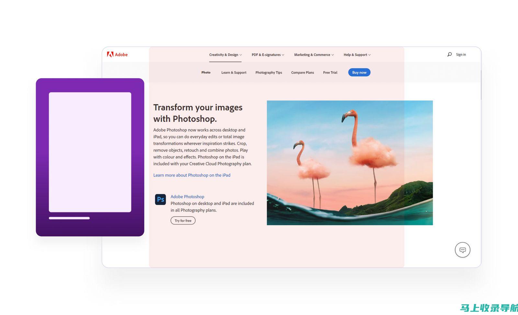Click the Transform your images heading
Image resolution: width=518 pixels, height=315 pixels.
point(198,113)
